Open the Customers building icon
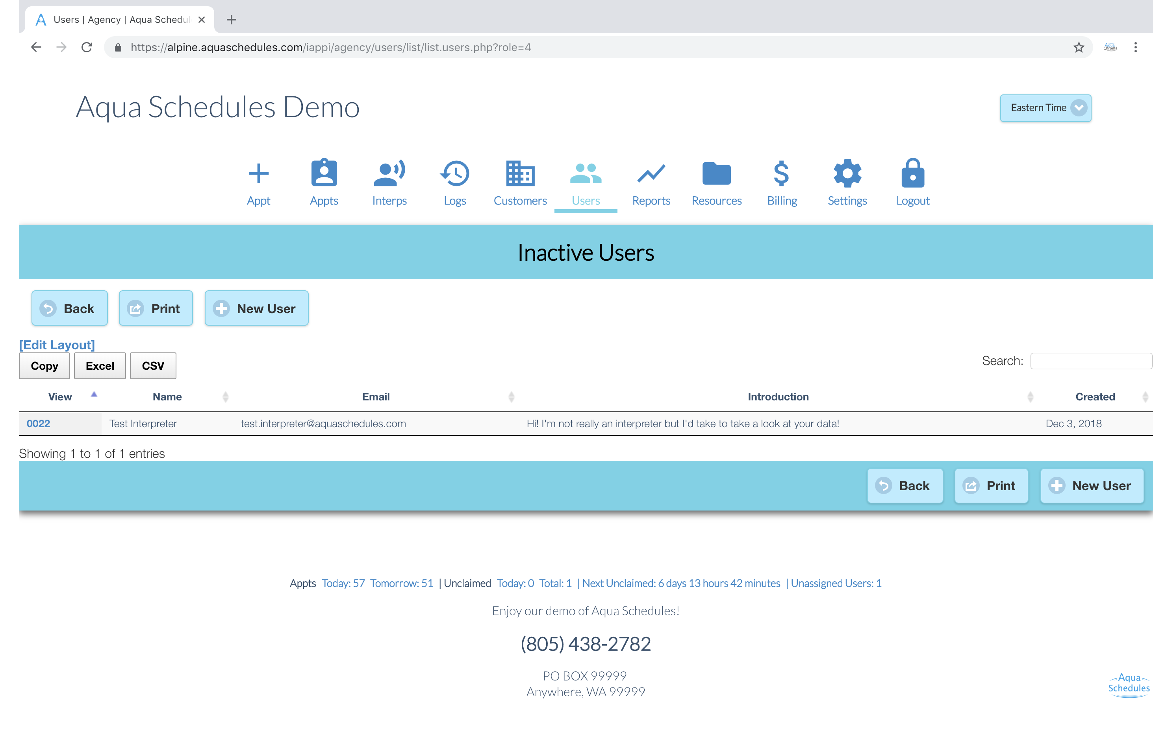The width and height of the screenshot is (1153, 730). click(x=520, y=173)
